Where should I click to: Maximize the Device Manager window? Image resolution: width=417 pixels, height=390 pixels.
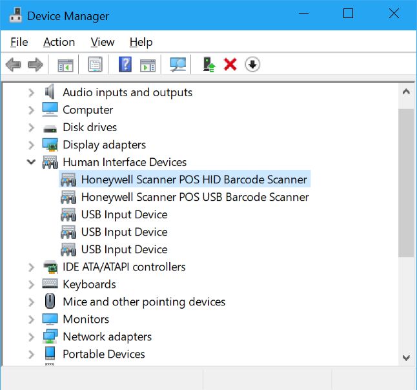[348, 14]
